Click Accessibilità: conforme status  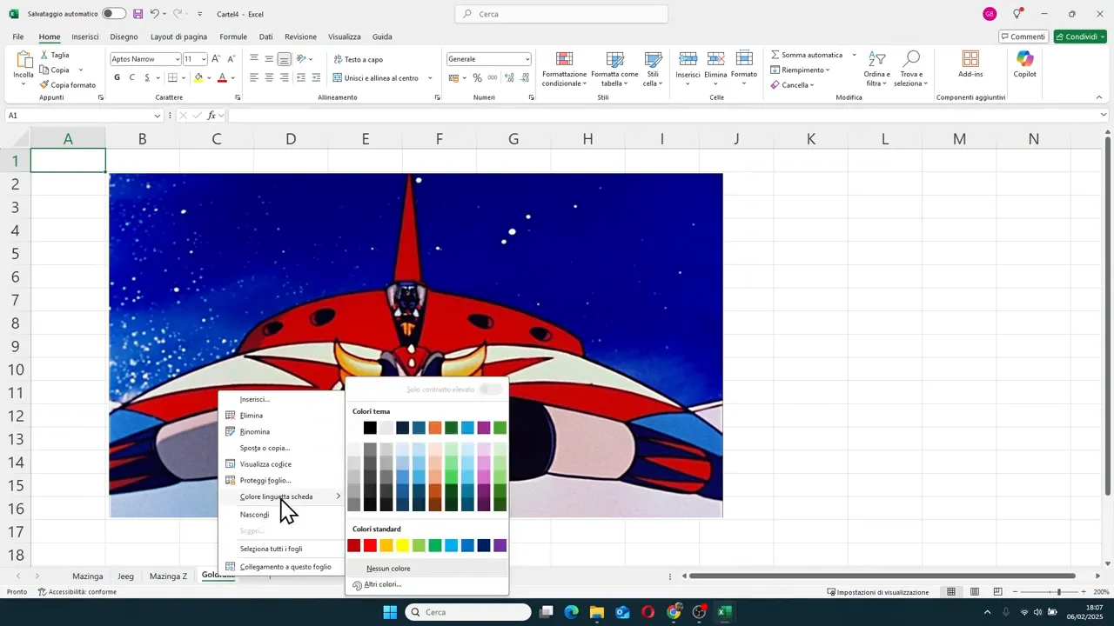point(77,592)
